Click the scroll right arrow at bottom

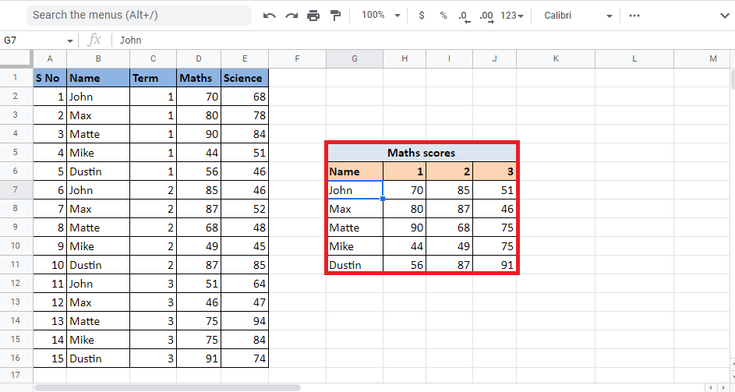[x=724, y=388]
